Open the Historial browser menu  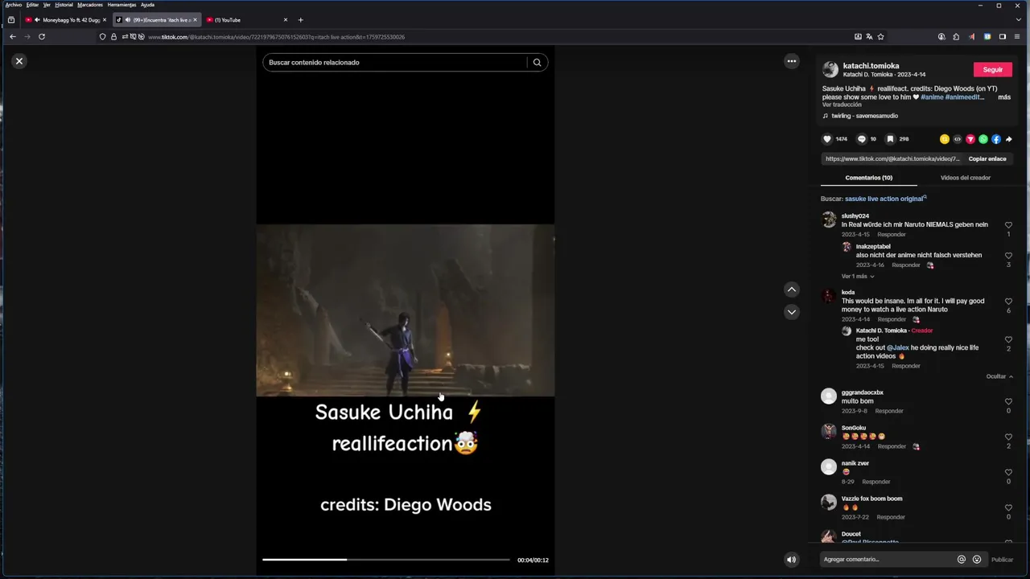pyautogui.click(x=64, y=5)
